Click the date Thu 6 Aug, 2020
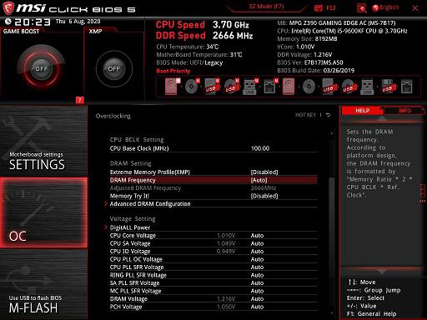 78,22
